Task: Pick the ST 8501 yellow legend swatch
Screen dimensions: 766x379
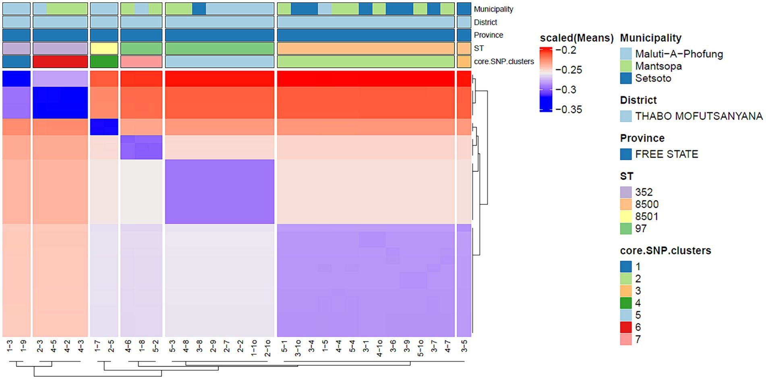Action: coord(626,216)
